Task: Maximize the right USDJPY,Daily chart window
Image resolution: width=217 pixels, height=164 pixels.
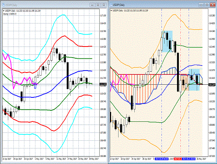Action: tap(207, 5)
